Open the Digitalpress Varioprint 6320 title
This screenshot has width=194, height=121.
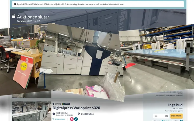(x=76, y=108)
